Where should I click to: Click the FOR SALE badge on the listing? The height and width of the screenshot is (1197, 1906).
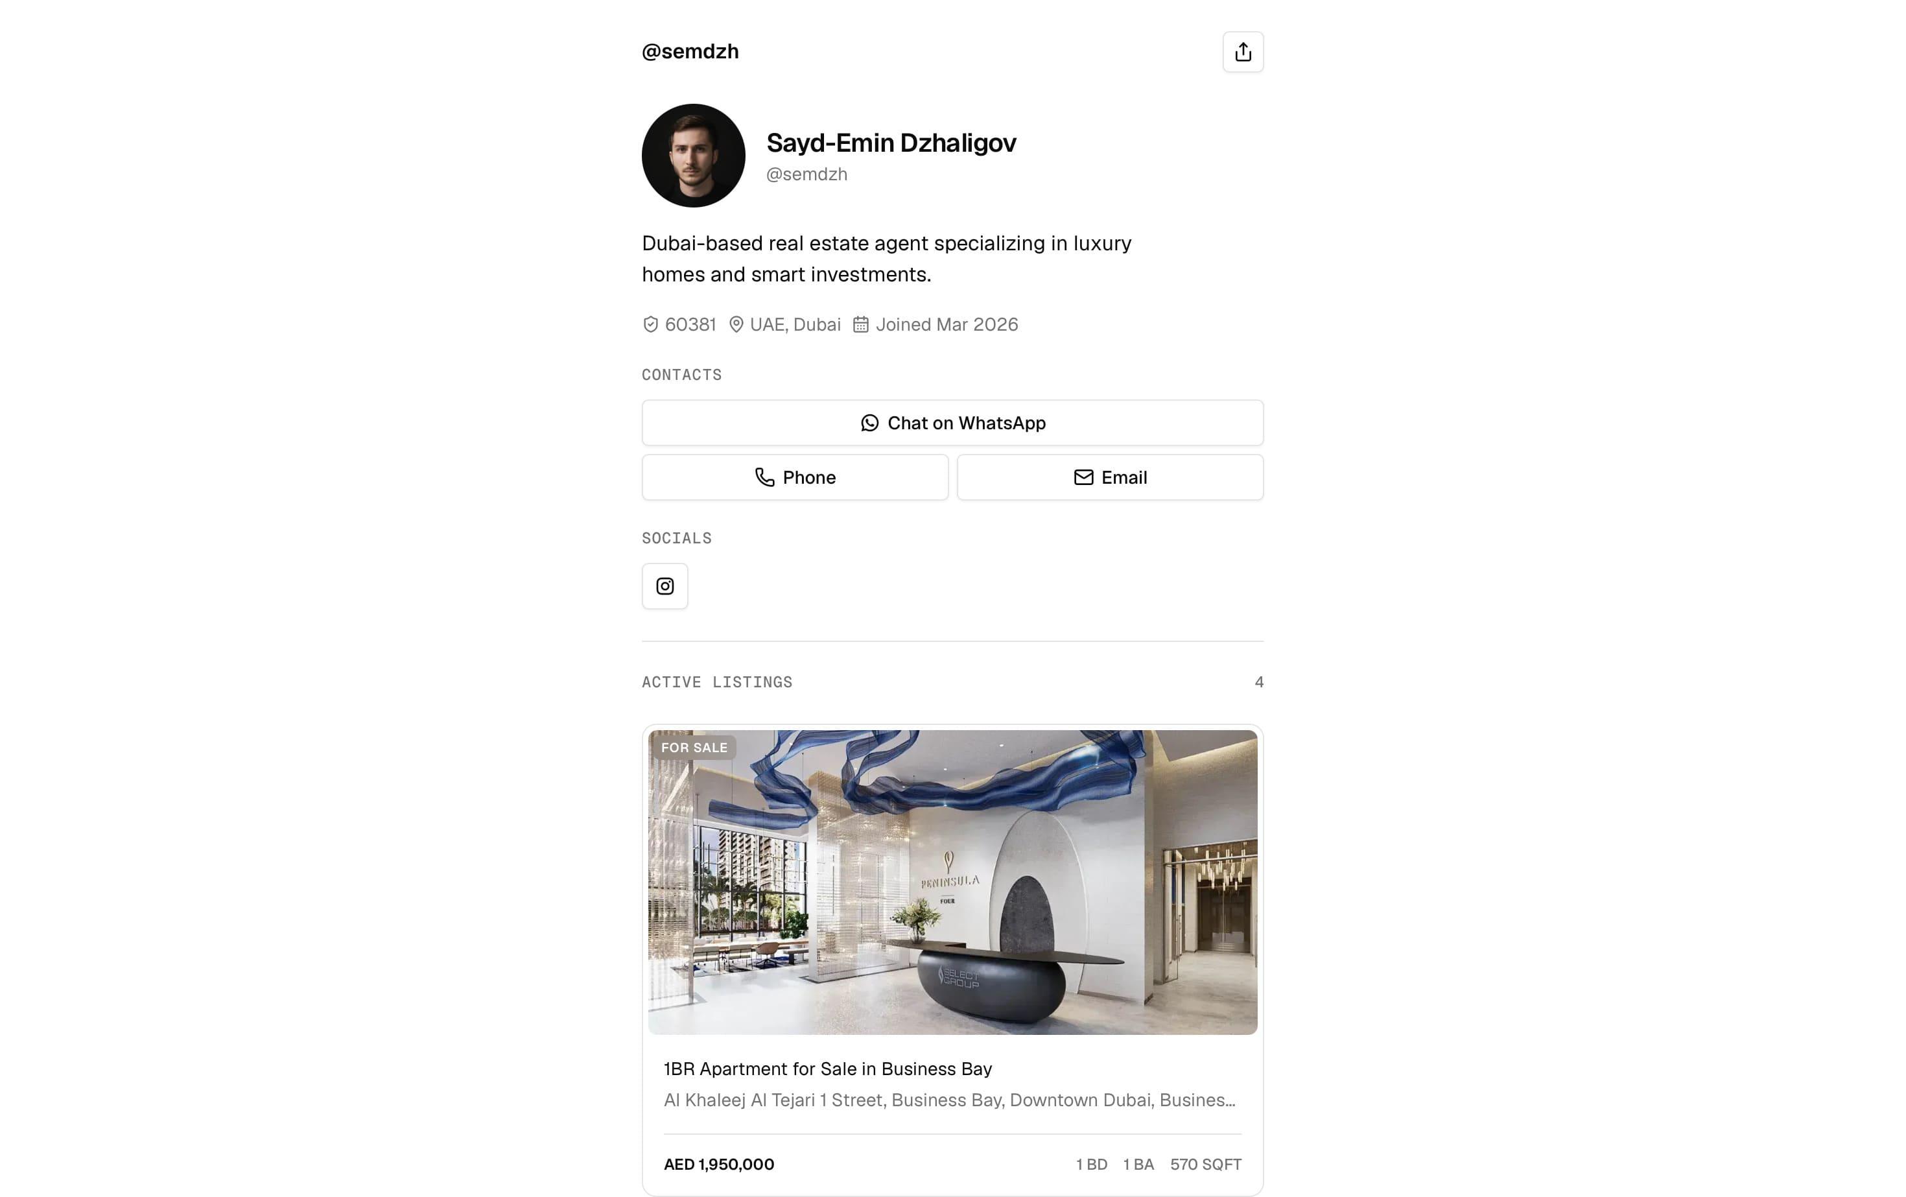coord(694,748)
